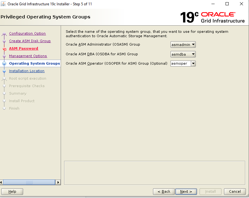Click the asmoper text field in OSOPER combo box
This screenshot has width=249, height=198.
(x=181, y=64)
